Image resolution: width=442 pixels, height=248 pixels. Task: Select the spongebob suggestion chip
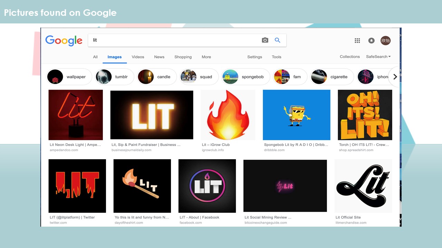click(246, 77)
